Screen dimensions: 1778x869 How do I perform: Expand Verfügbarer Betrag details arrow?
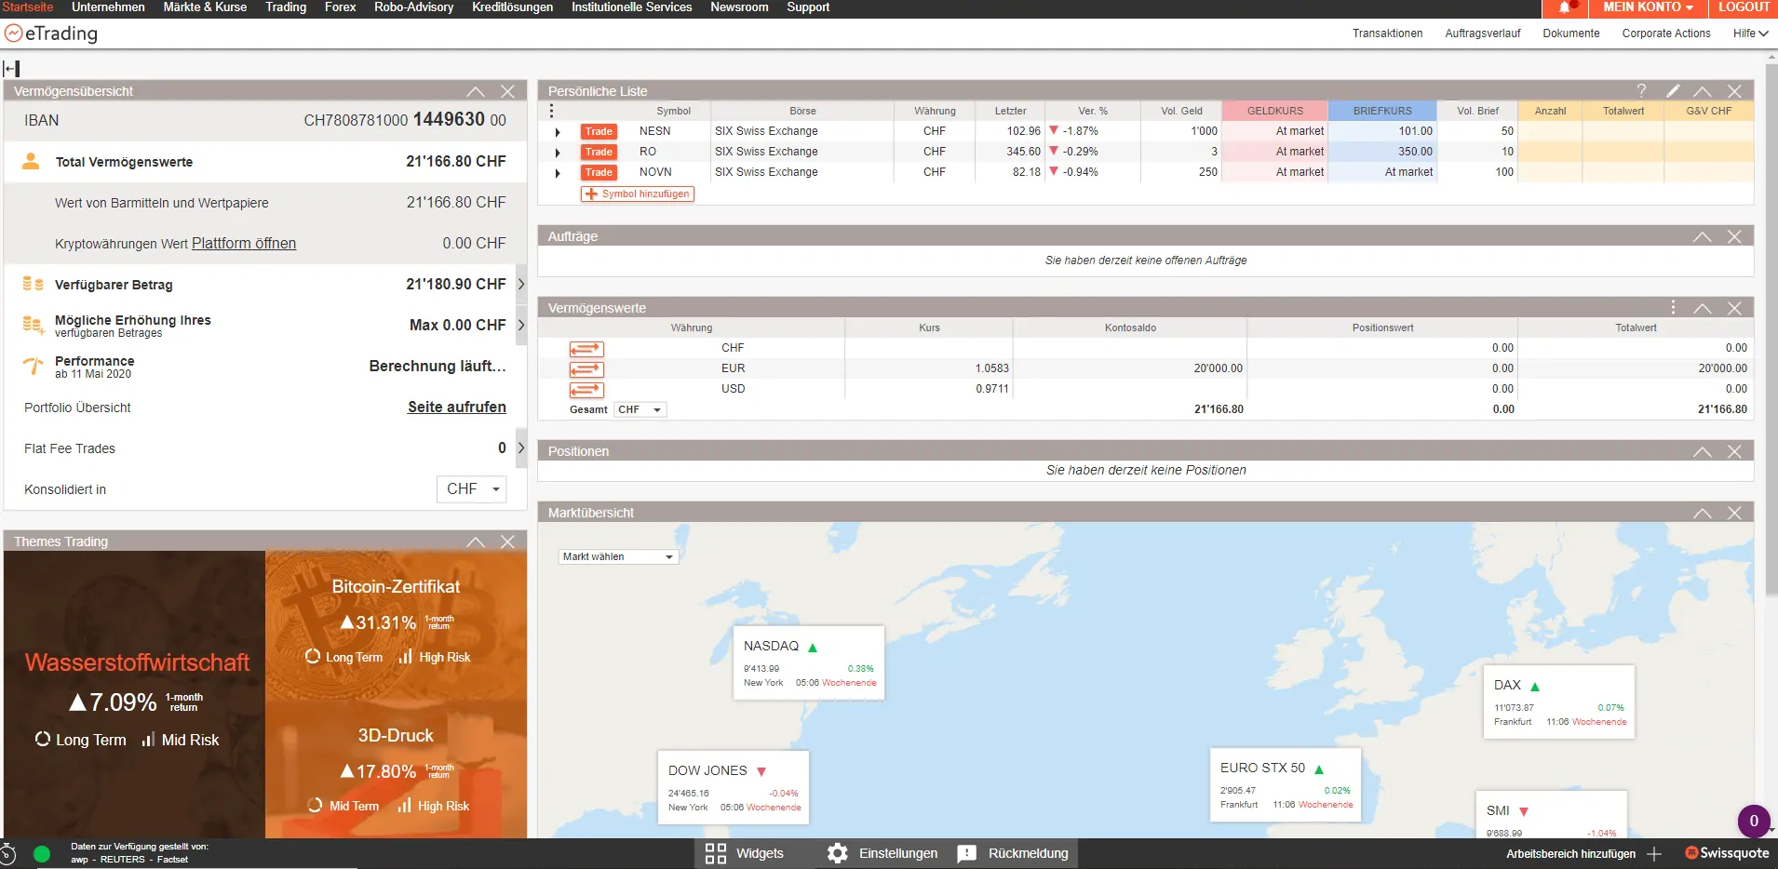click(x=521, y=285)
